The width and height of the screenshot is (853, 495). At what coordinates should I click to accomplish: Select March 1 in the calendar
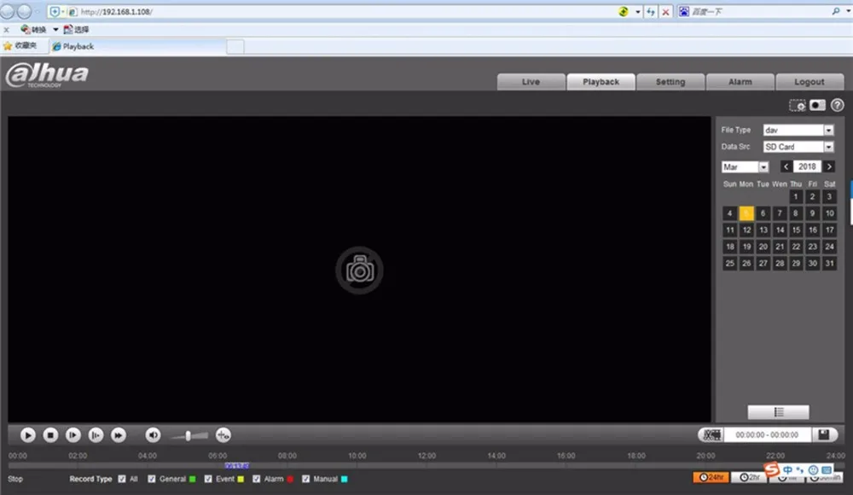click(x=796, y=196)
